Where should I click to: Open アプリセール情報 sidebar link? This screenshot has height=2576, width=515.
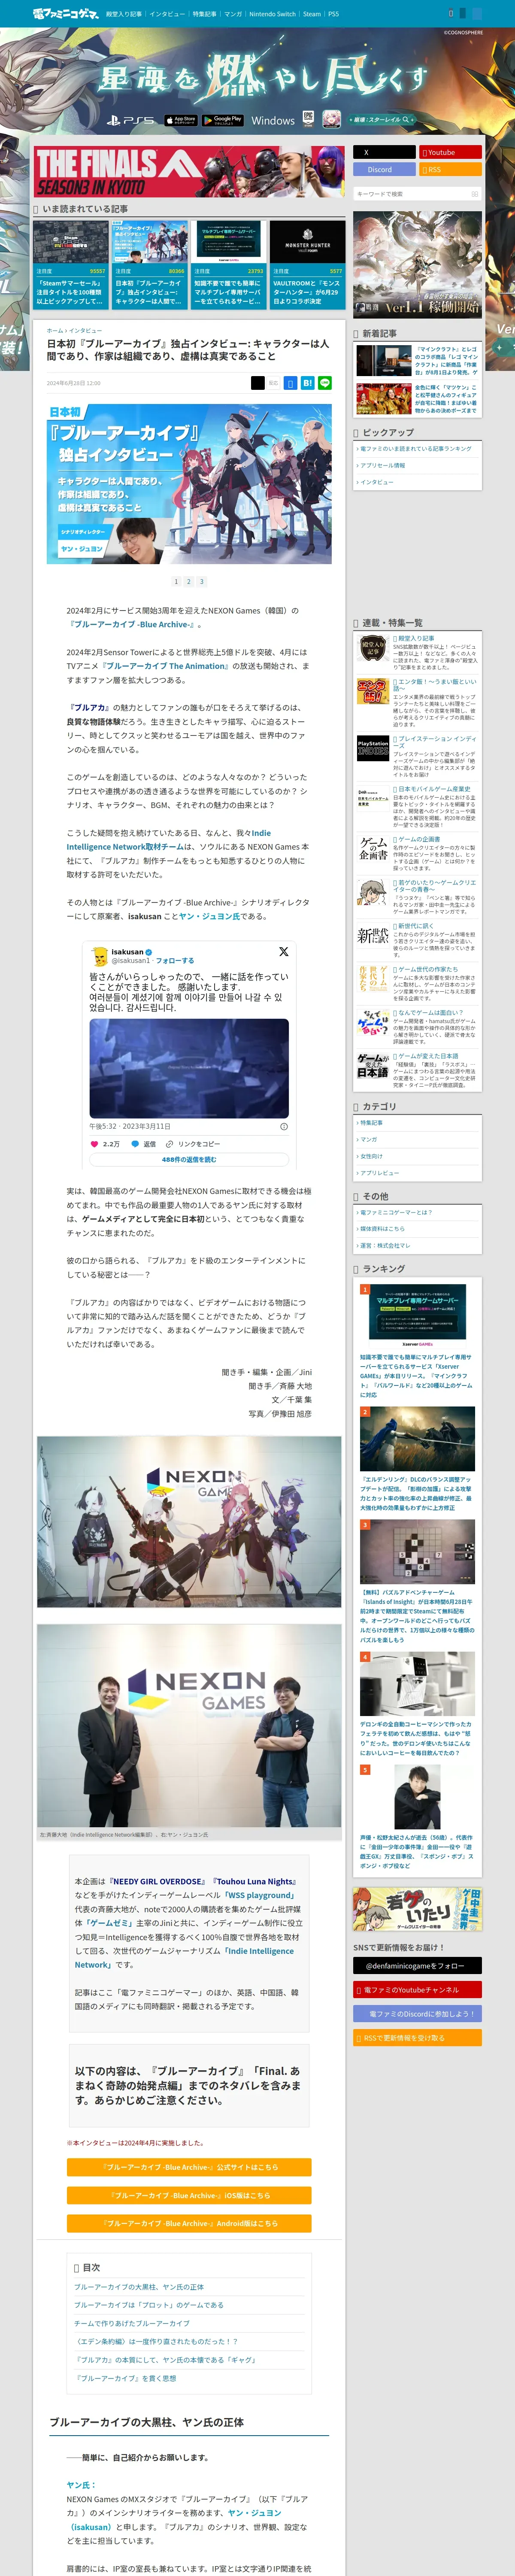[383, 466]
